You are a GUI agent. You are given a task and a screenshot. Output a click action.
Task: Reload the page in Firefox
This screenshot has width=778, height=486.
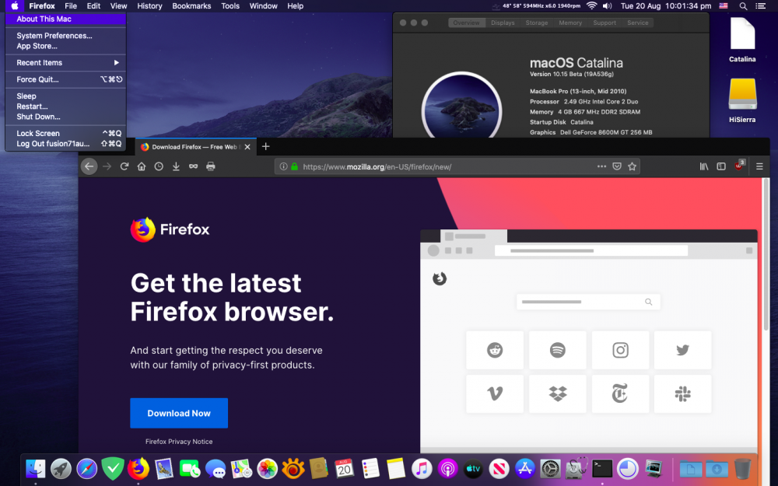[x=124, y=166]
